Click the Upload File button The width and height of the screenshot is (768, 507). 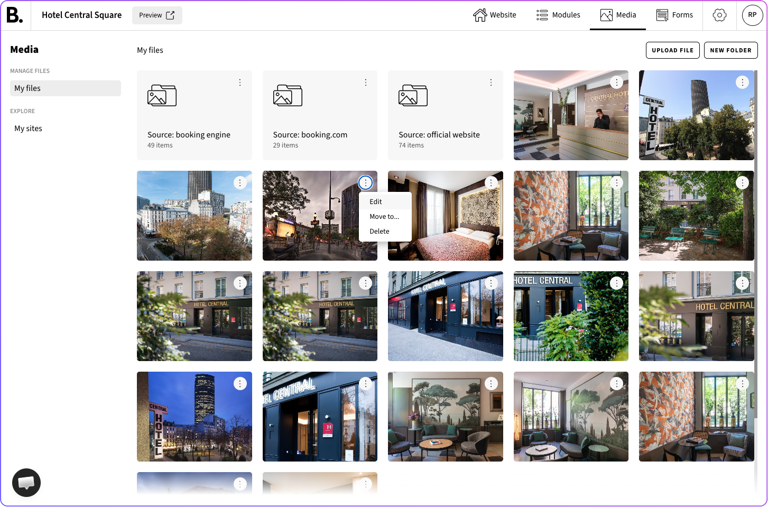click(673, 50)
